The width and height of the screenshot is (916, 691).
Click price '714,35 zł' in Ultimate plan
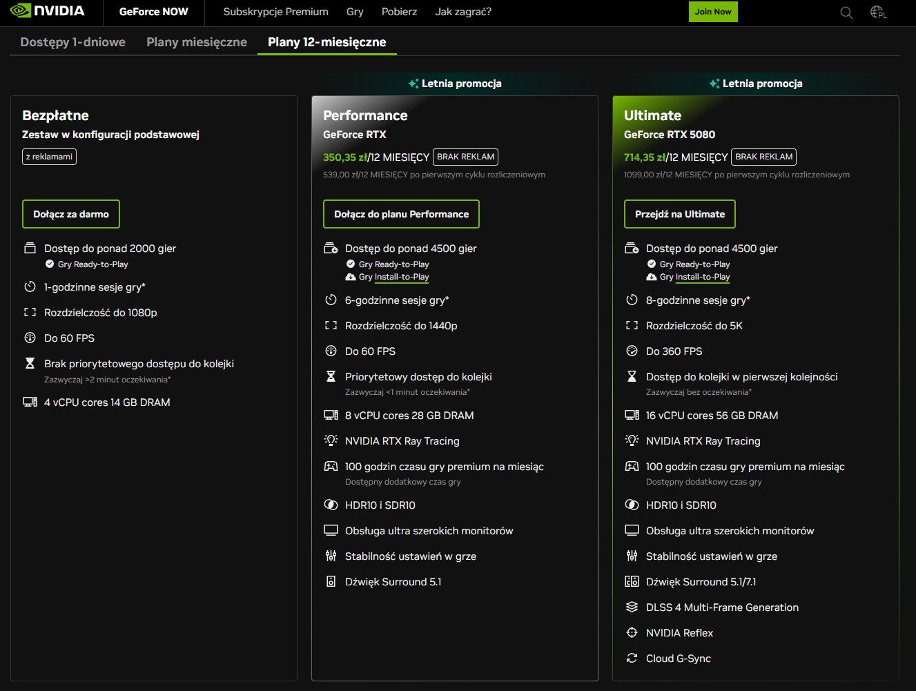click(x=646, y=157)
